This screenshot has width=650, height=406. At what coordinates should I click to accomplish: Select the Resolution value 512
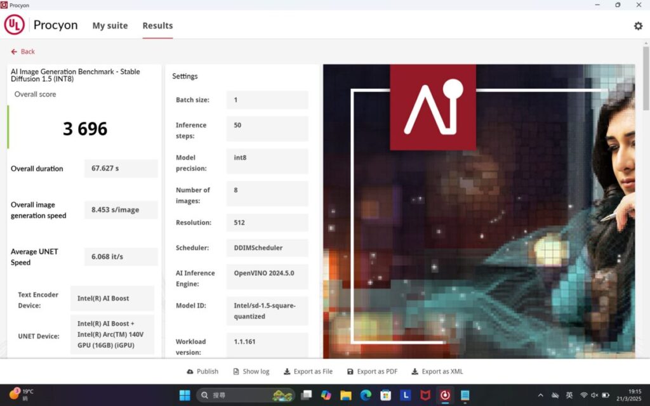pyautogui.click(x=267, y=223)
